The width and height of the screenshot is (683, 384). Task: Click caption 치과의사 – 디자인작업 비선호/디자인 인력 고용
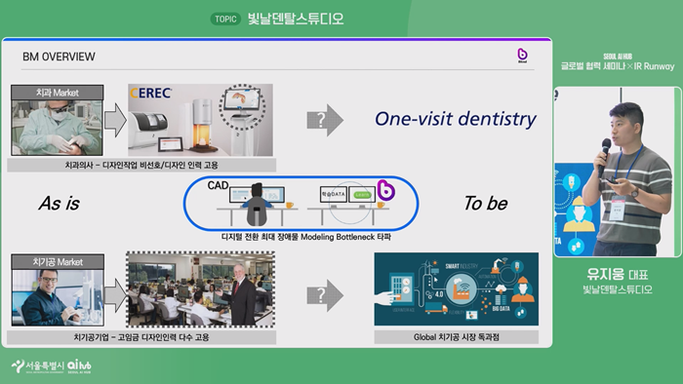tap(141, 166)
